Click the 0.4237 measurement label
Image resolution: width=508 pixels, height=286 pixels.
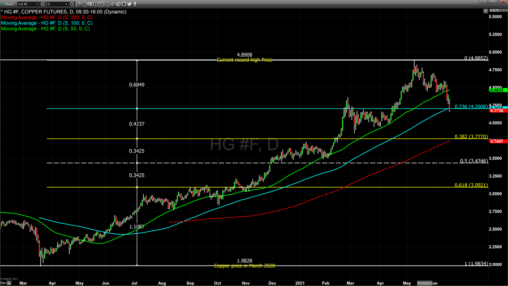pos(137,124)
